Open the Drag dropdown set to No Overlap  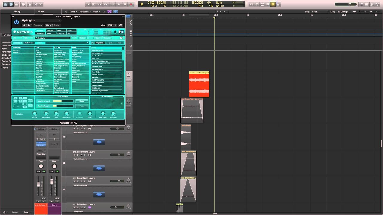[x=344, y=12]
